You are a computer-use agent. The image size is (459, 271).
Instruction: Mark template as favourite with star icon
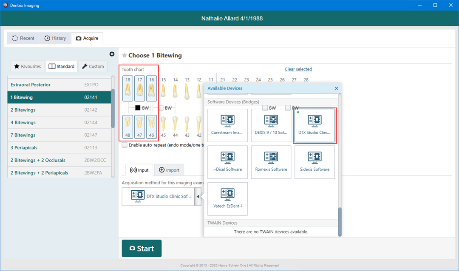(125, 55)
